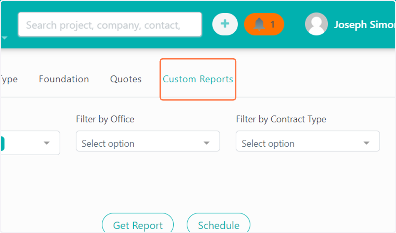Screen dimensions: 396x233
Task: Open the Joseph Simon user name menu
Action: pos(364,24)
